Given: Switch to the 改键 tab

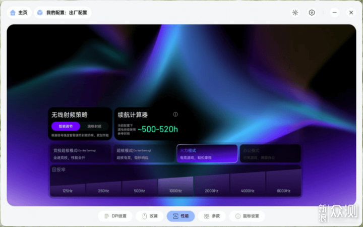Looking at the screenshot, I should 150,216.
